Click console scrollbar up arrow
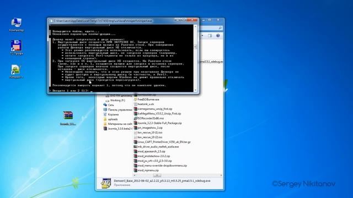This screenshot has width=353, height=198. (x=195, y=26)
